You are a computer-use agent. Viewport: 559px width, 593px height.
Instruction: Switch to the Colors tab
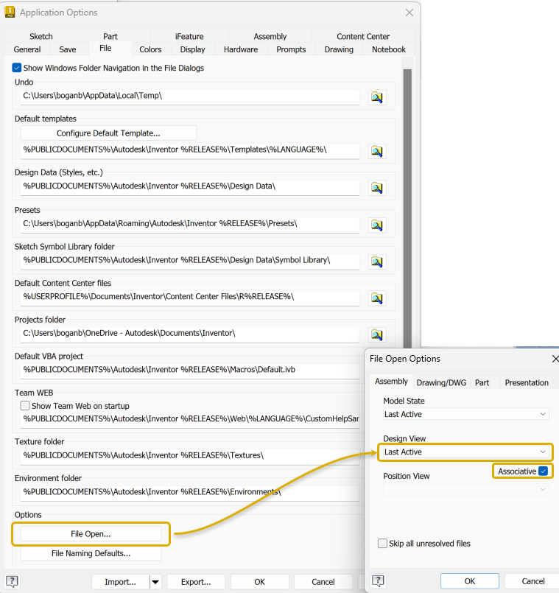[150, 49]
